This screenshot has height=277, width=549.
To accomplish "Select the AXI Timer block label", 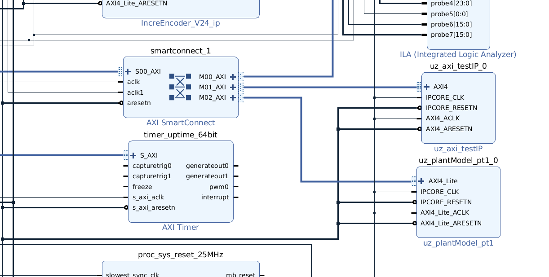I will 181,227.
